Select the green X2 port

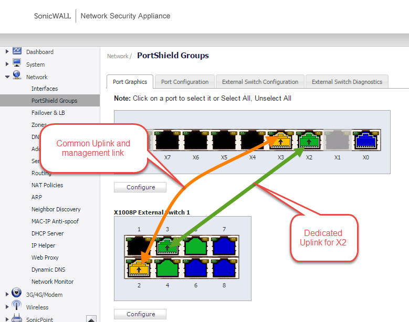pos(309,141)
